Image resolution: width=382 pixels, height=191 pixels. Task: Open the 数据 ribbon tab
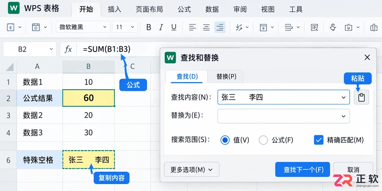(x=212, y=9)
